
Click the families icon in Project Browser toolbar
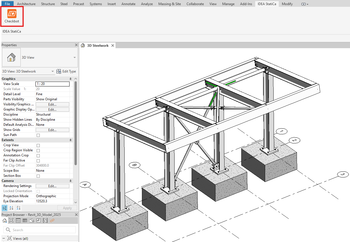coord(39,220)
